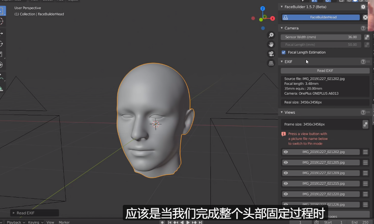Remove FaceBuilderHead with X icon
374x224 pixels.
[365, 17]
